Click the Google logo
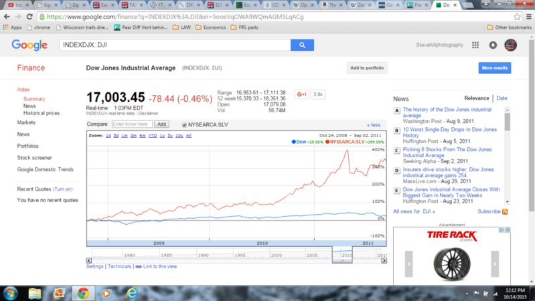 [x=29, y=45]
